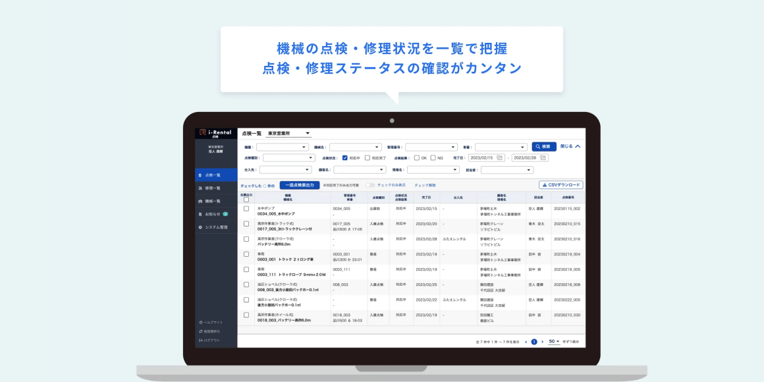
Task: Click the CSVダウンロード button
Action: (x=560, y=185)
